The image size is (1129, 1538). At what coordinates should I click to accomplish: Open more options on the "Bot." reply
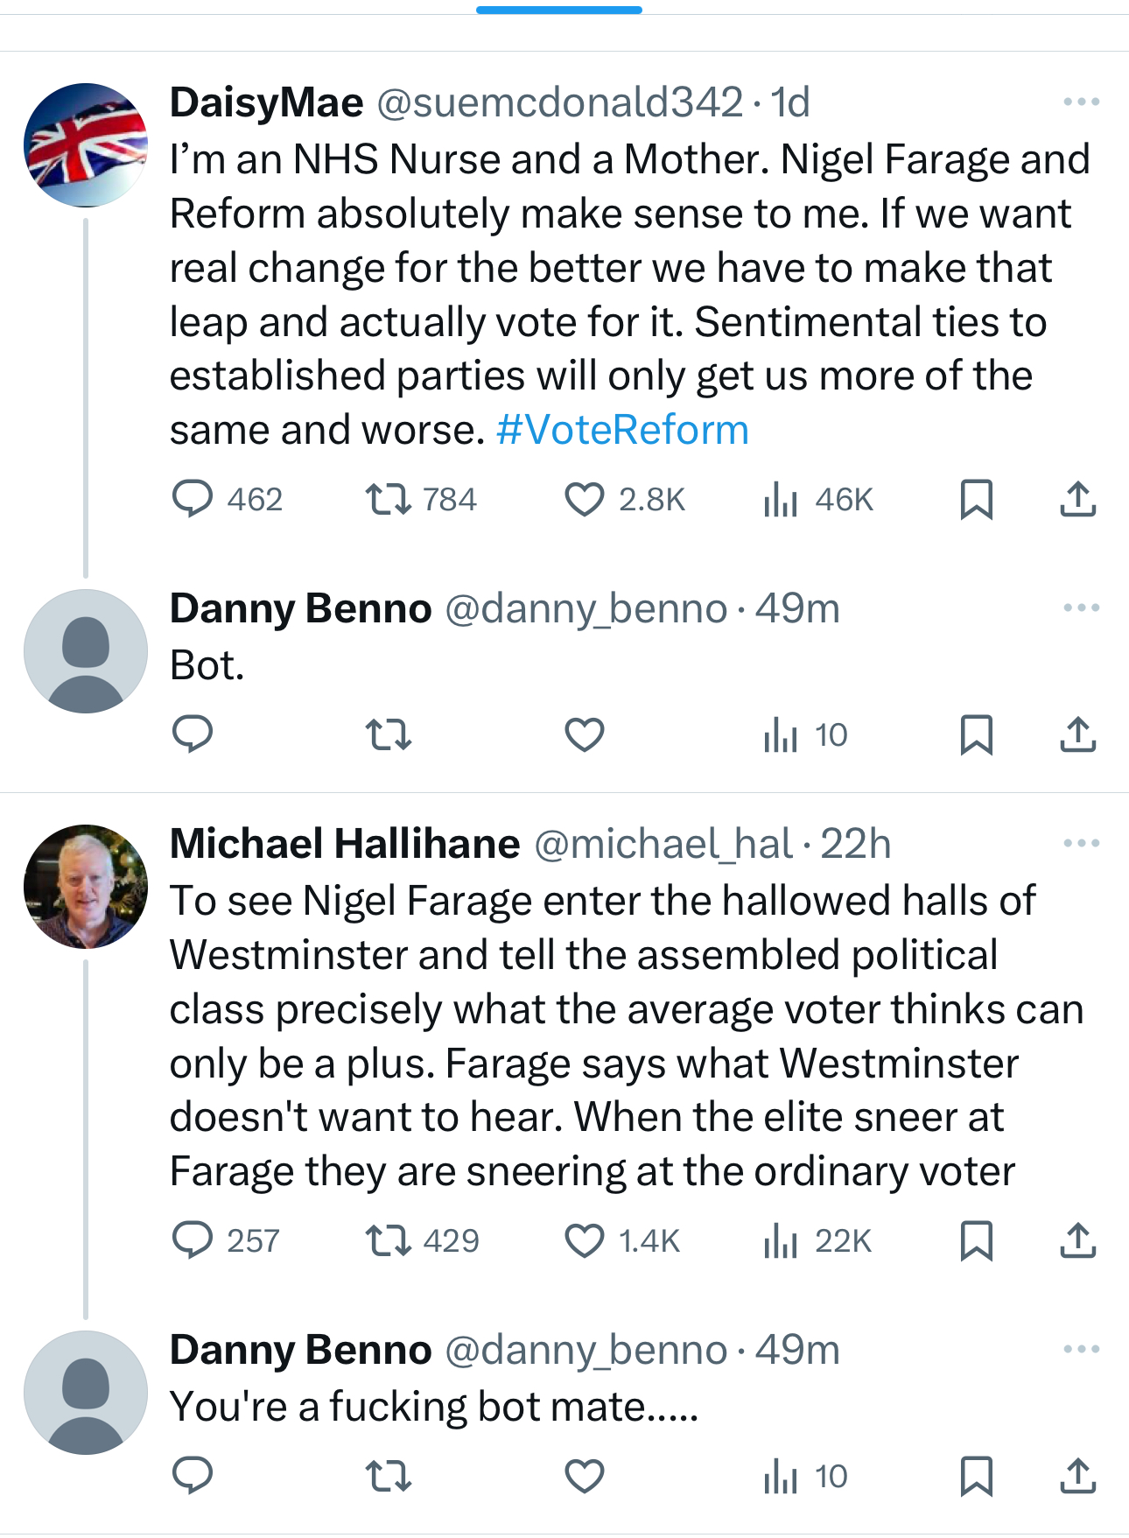1081,607
